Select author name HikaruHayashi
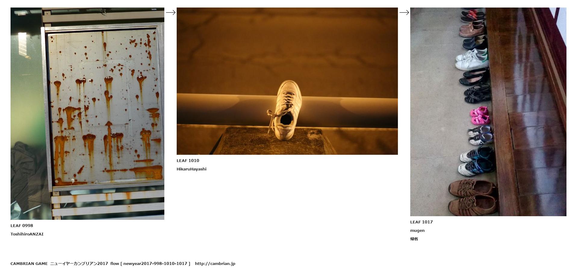The height and width of the screenshot is (271, 577). coord(191,169)
